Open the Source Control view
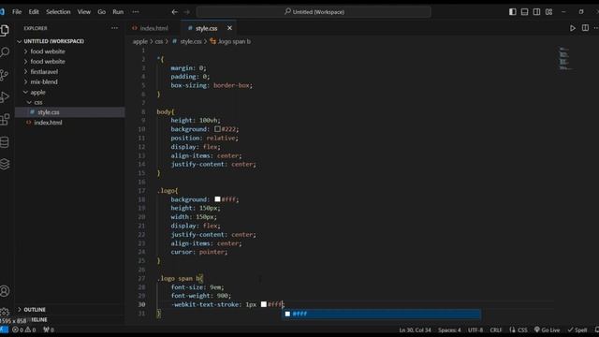Screen dimensions: 599x337 pos(5,75)
